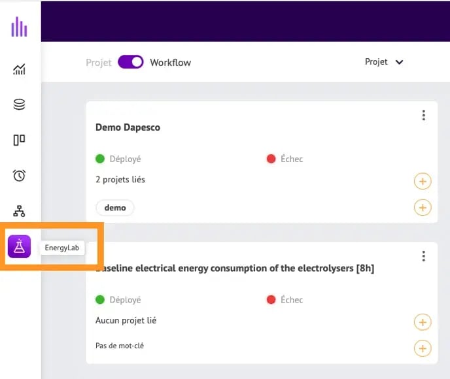This screenshot has width=450, height=379.
Task: Open the Baseline electrical energy consumption workflow
Action: 235,268
